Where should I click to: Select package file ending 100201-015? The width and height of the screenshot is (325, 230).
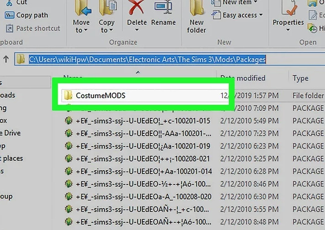click(x=143, y=121)
